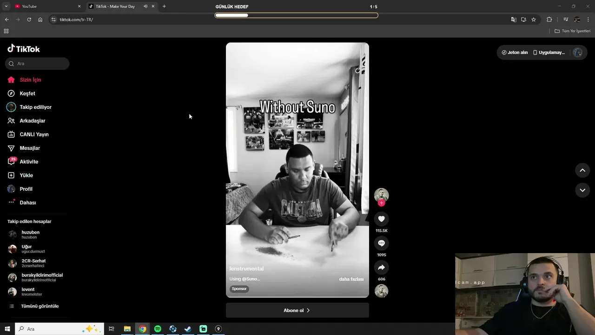
Task: Open the apps grid in bookmarks bar
Action: click(x=6, y=31)
